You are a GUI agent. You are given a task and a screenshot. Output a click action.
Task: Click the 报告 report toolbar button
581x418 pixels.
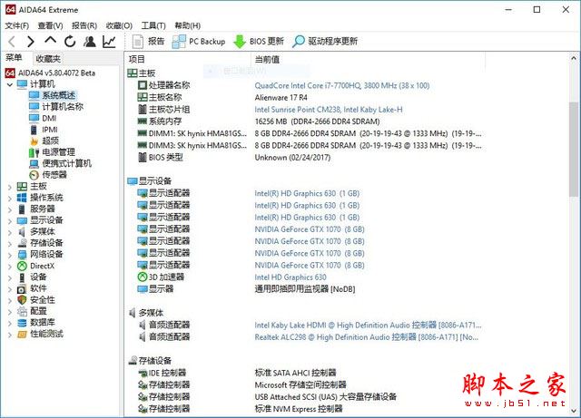148,41
